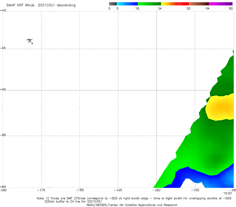The height and width of the screenshot is (207, 236).
Task: Click the longitude label "-180"
Action: point(3,190)
